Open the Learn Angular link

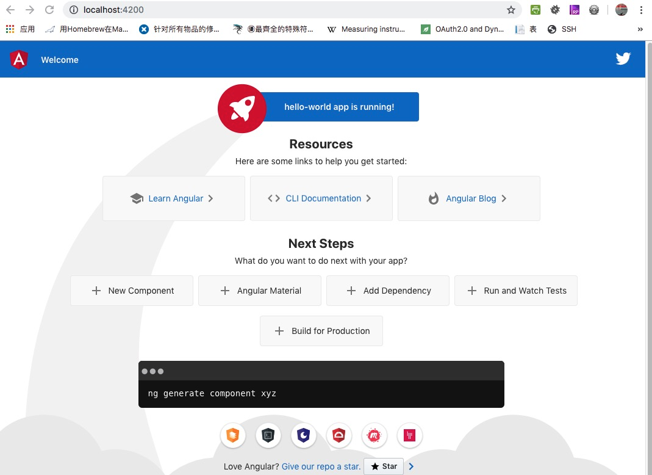(x=174, y=198)
